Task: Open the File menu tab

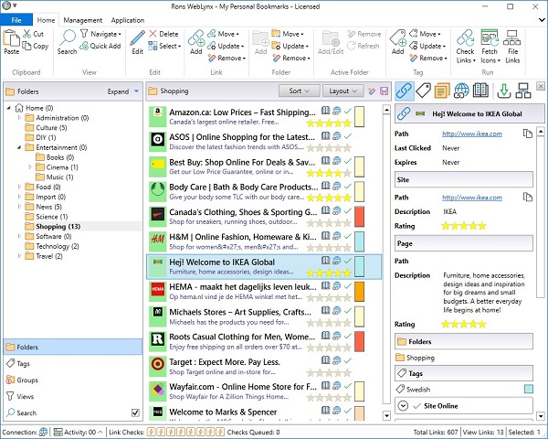Action: point(16,20)
